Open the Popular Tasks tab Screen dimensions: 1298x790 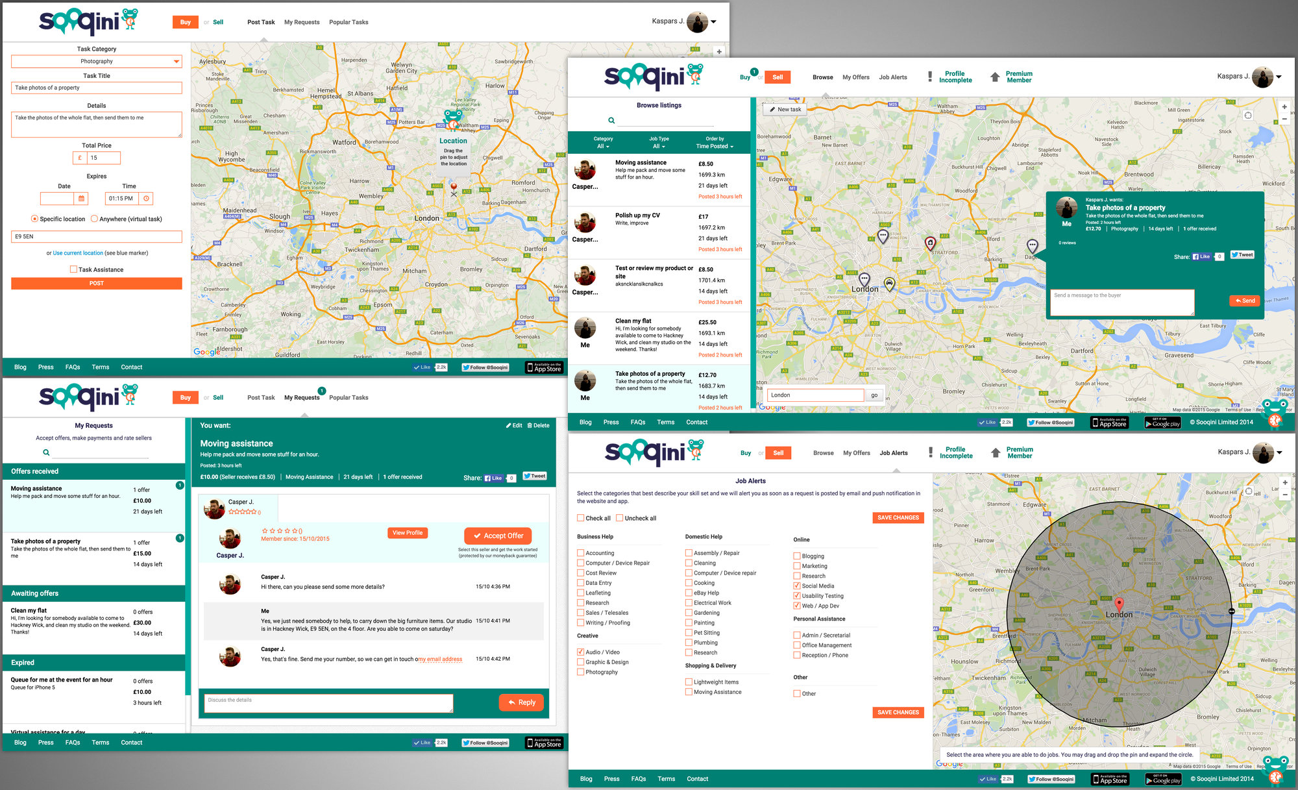[349, 22]
